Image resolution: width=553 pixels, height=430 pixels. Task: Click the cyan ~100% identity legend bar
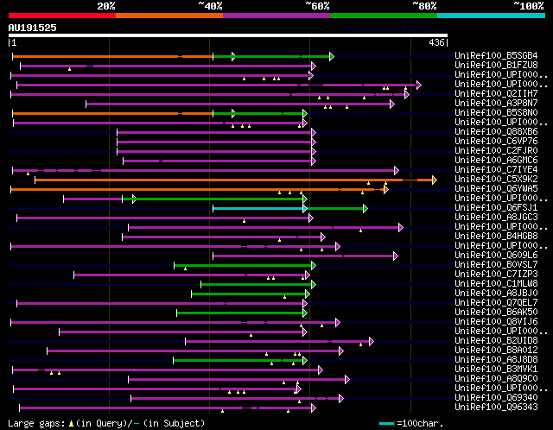pyautogui.click(x=492, y=16)
